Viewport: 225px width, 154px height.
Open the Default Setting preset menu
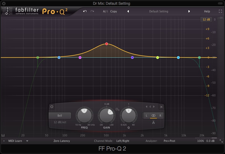(x=158, y=11)
